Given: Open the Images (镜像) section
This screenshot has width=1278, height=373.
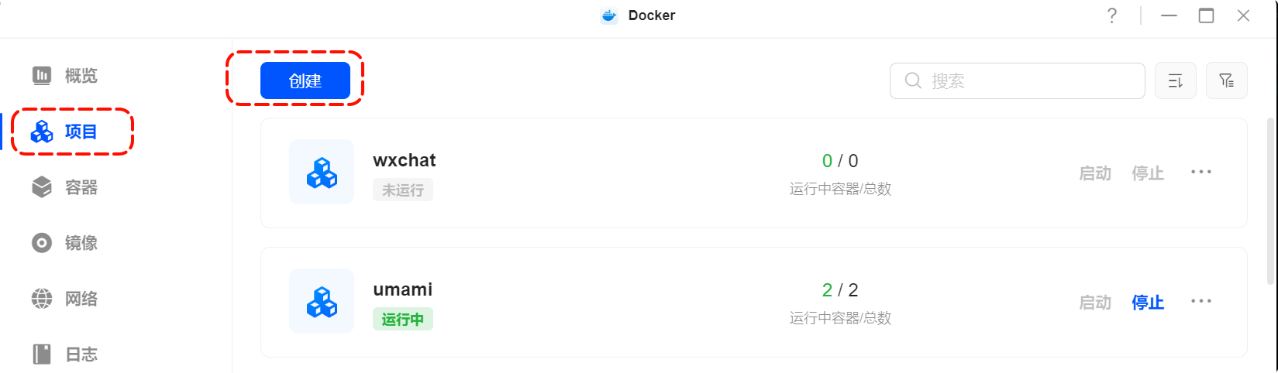Looking at the screenshot, I should pyautogui.click(x=65, y=243).
